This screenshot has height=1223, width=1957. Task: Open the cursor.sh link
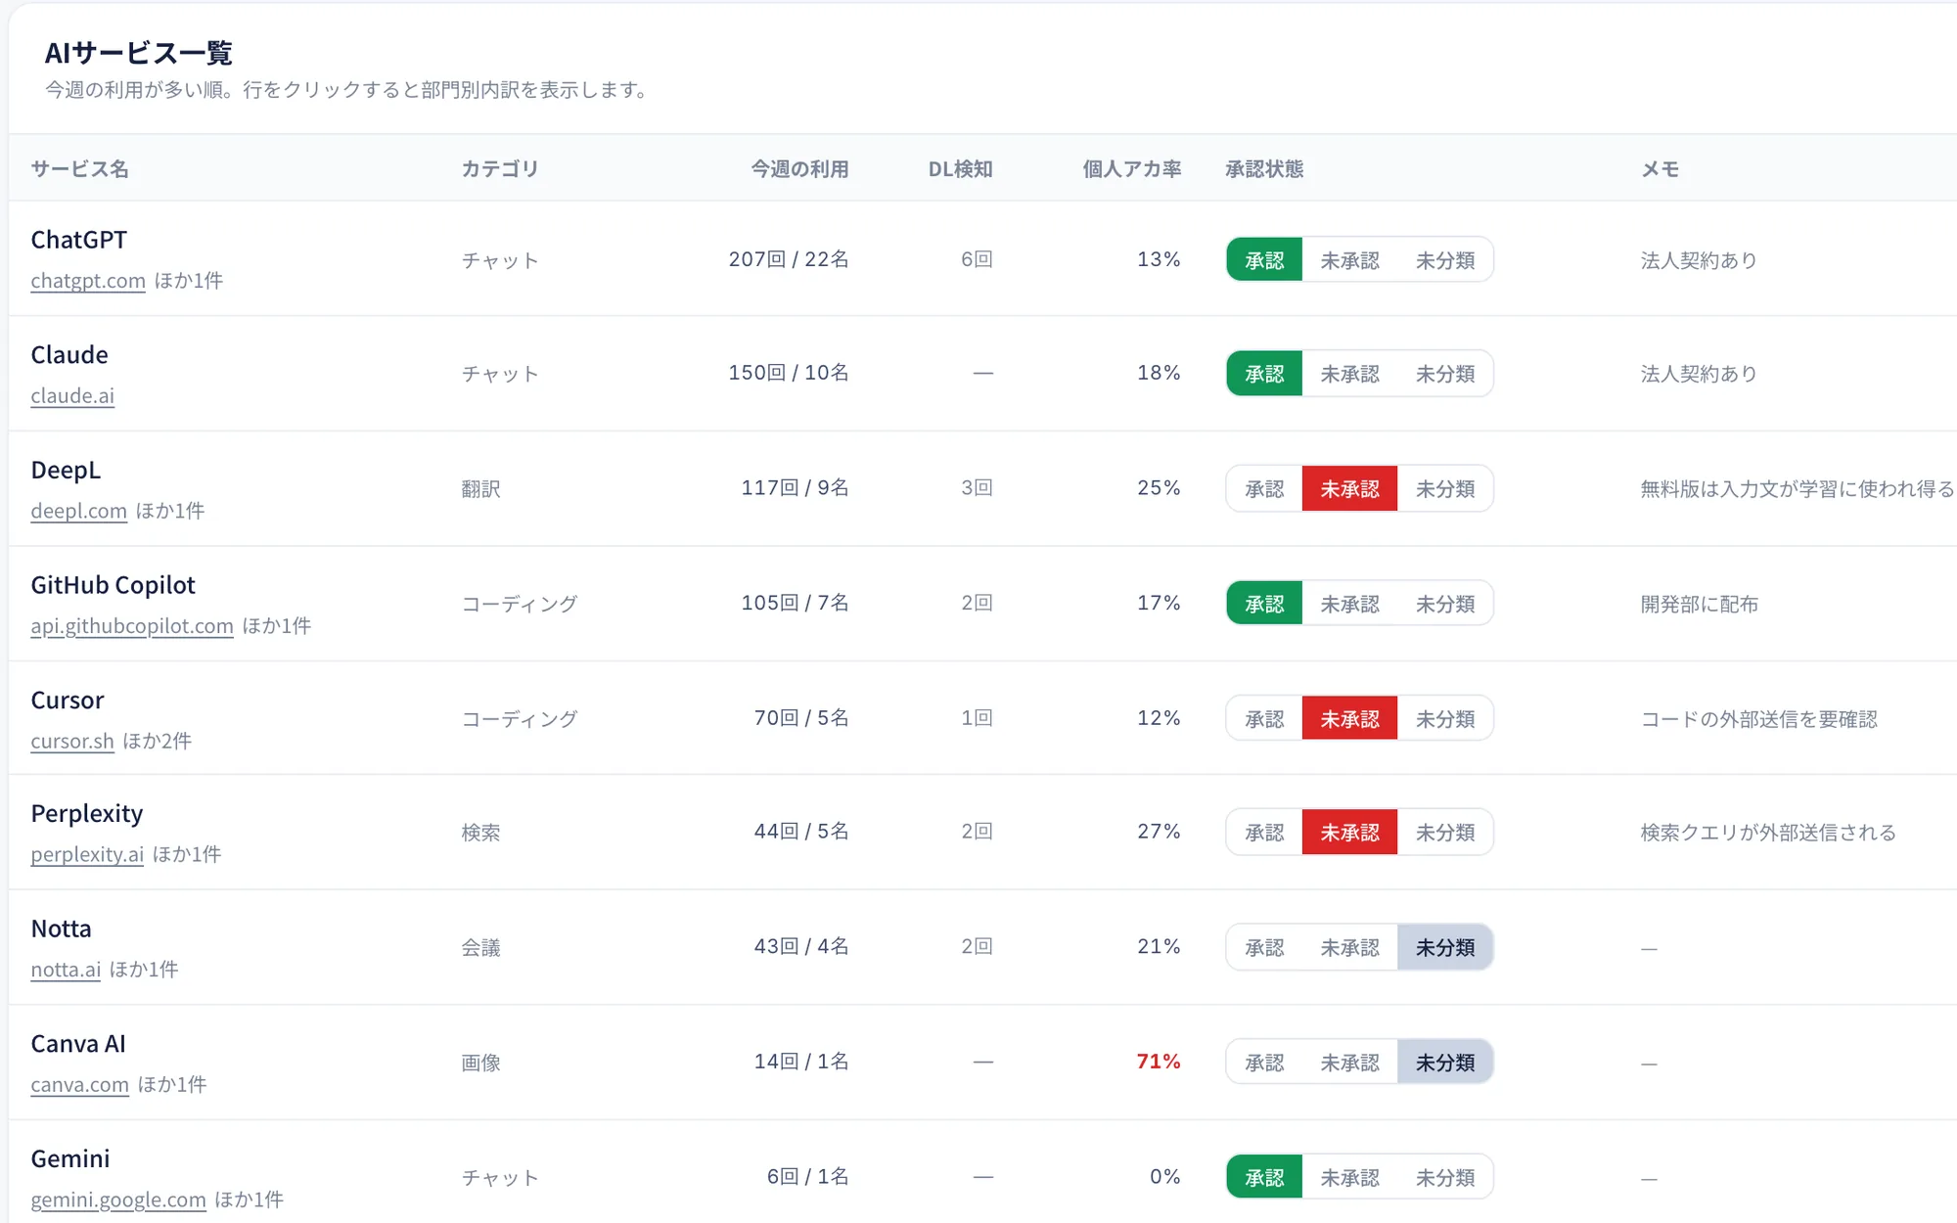tap(72, 741)
